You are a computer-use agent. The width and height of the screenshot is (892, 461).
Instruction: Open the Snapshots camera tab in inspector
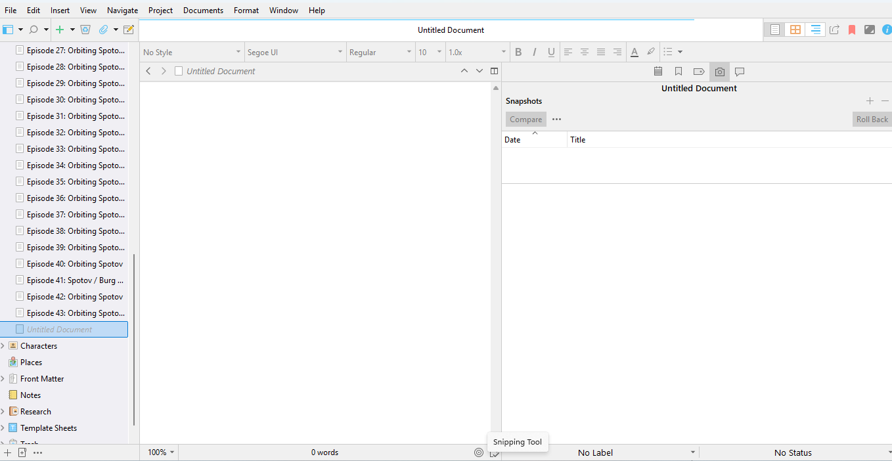point(719,72)
